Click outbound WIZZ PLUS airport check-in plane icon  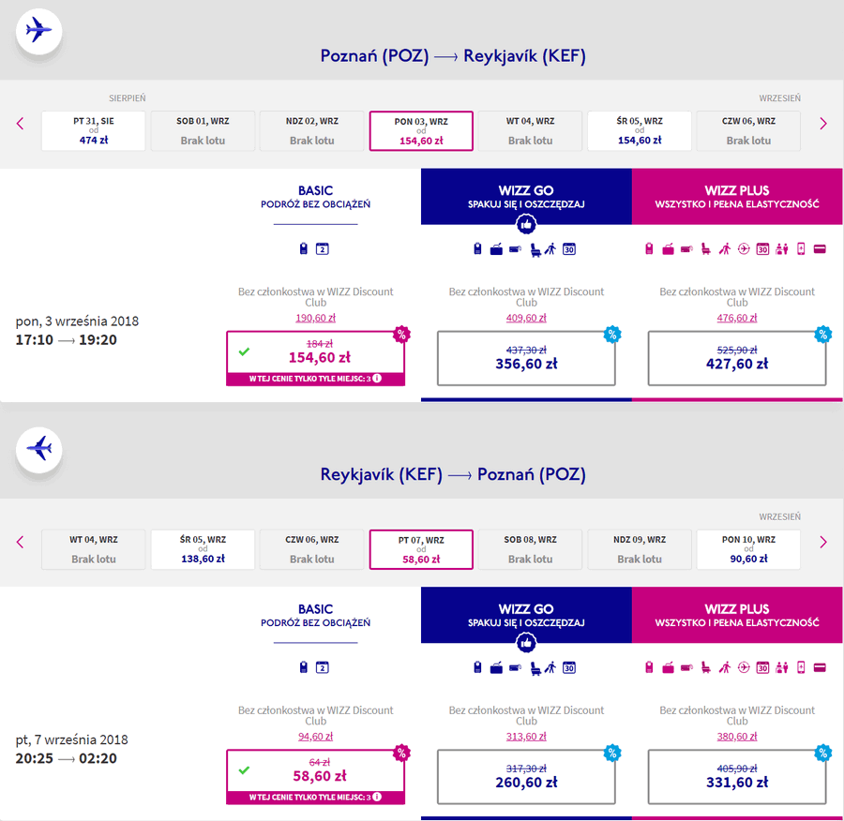coord(744,249)
